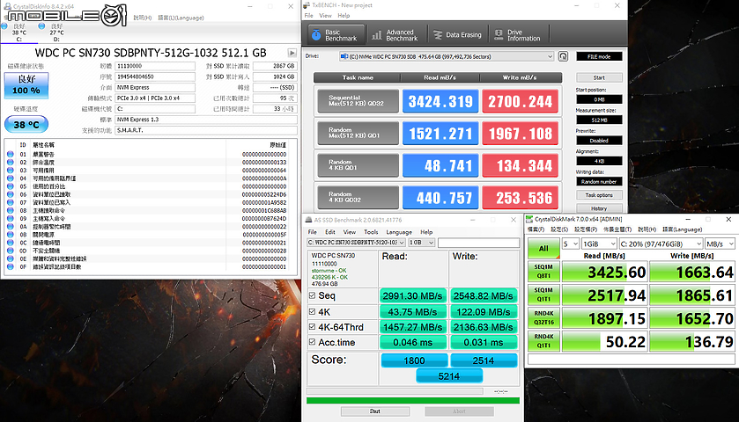Click the status dot for attribute 0E
The height and width of the screenshot is (422, 739).
(11, 258)
